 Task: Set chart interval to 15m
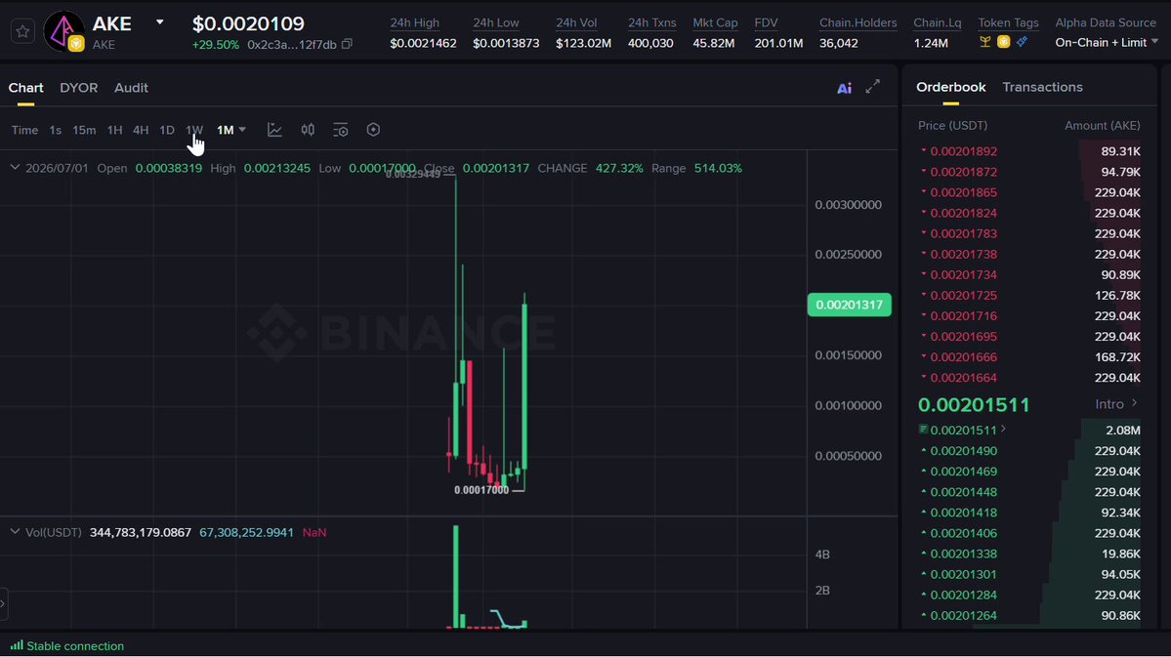coord(84,130)
